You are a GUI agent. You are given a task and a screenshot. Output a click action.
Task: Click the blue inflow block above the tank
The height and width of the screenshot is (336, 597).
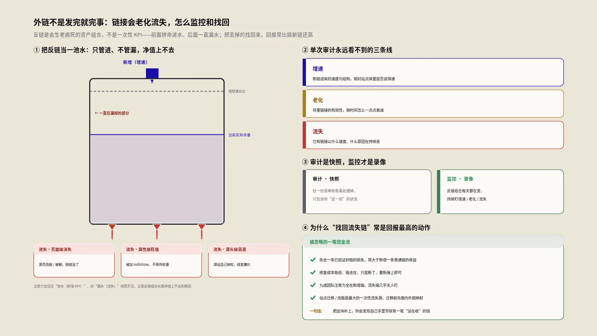(152, 73)
